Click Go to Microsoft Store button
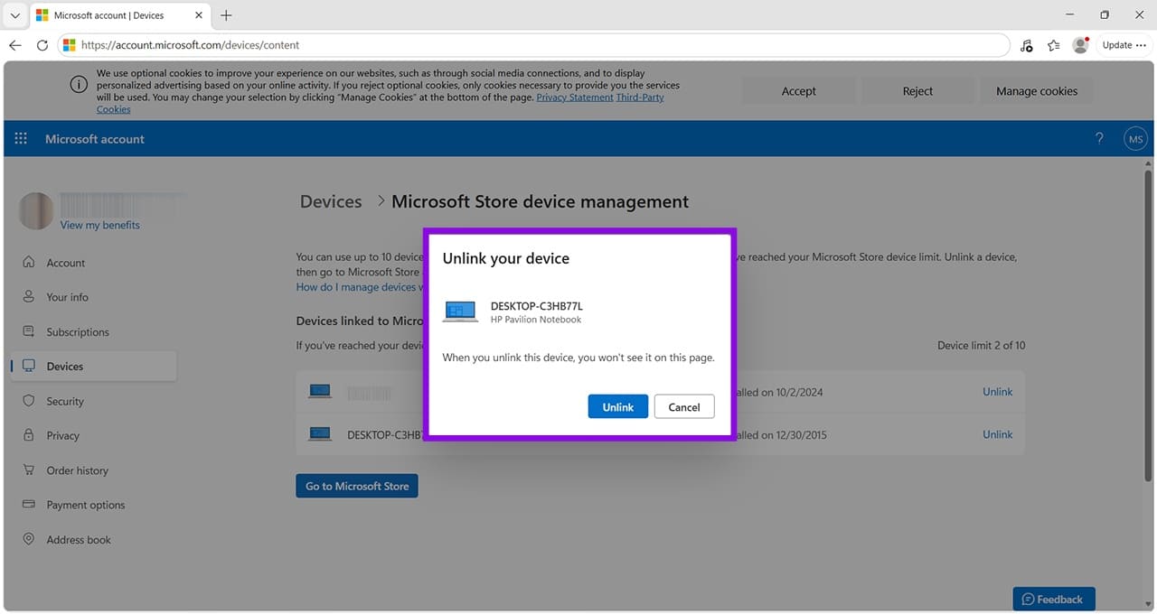The width and height of the screenshot is (1157, 614). [x=357, y=486]
